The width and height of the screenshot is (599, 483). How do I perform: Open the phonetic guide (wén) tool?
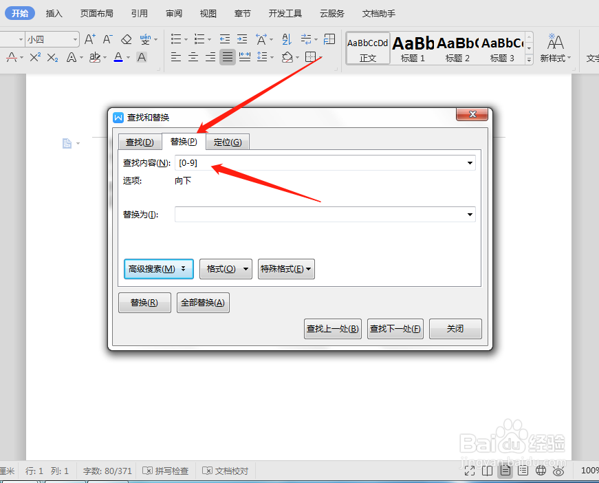point(145,39)
